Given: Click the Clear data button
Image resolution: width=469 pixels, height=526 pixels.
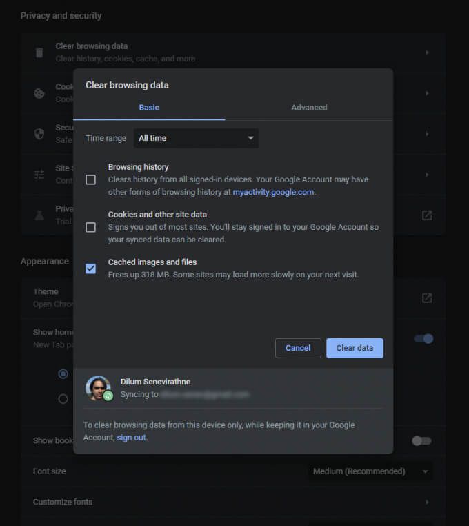Looking at the screenshot, I should click(355, 348).
